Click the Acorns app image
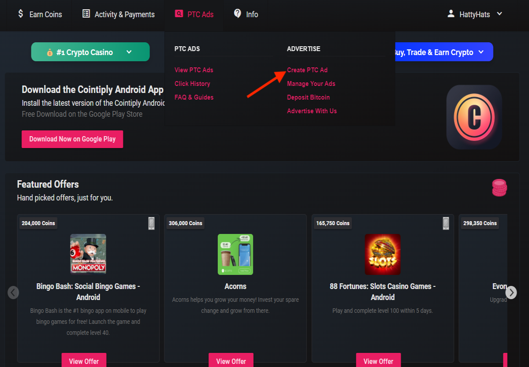Viewport: 529px width, 367px height. pos(235,254)
